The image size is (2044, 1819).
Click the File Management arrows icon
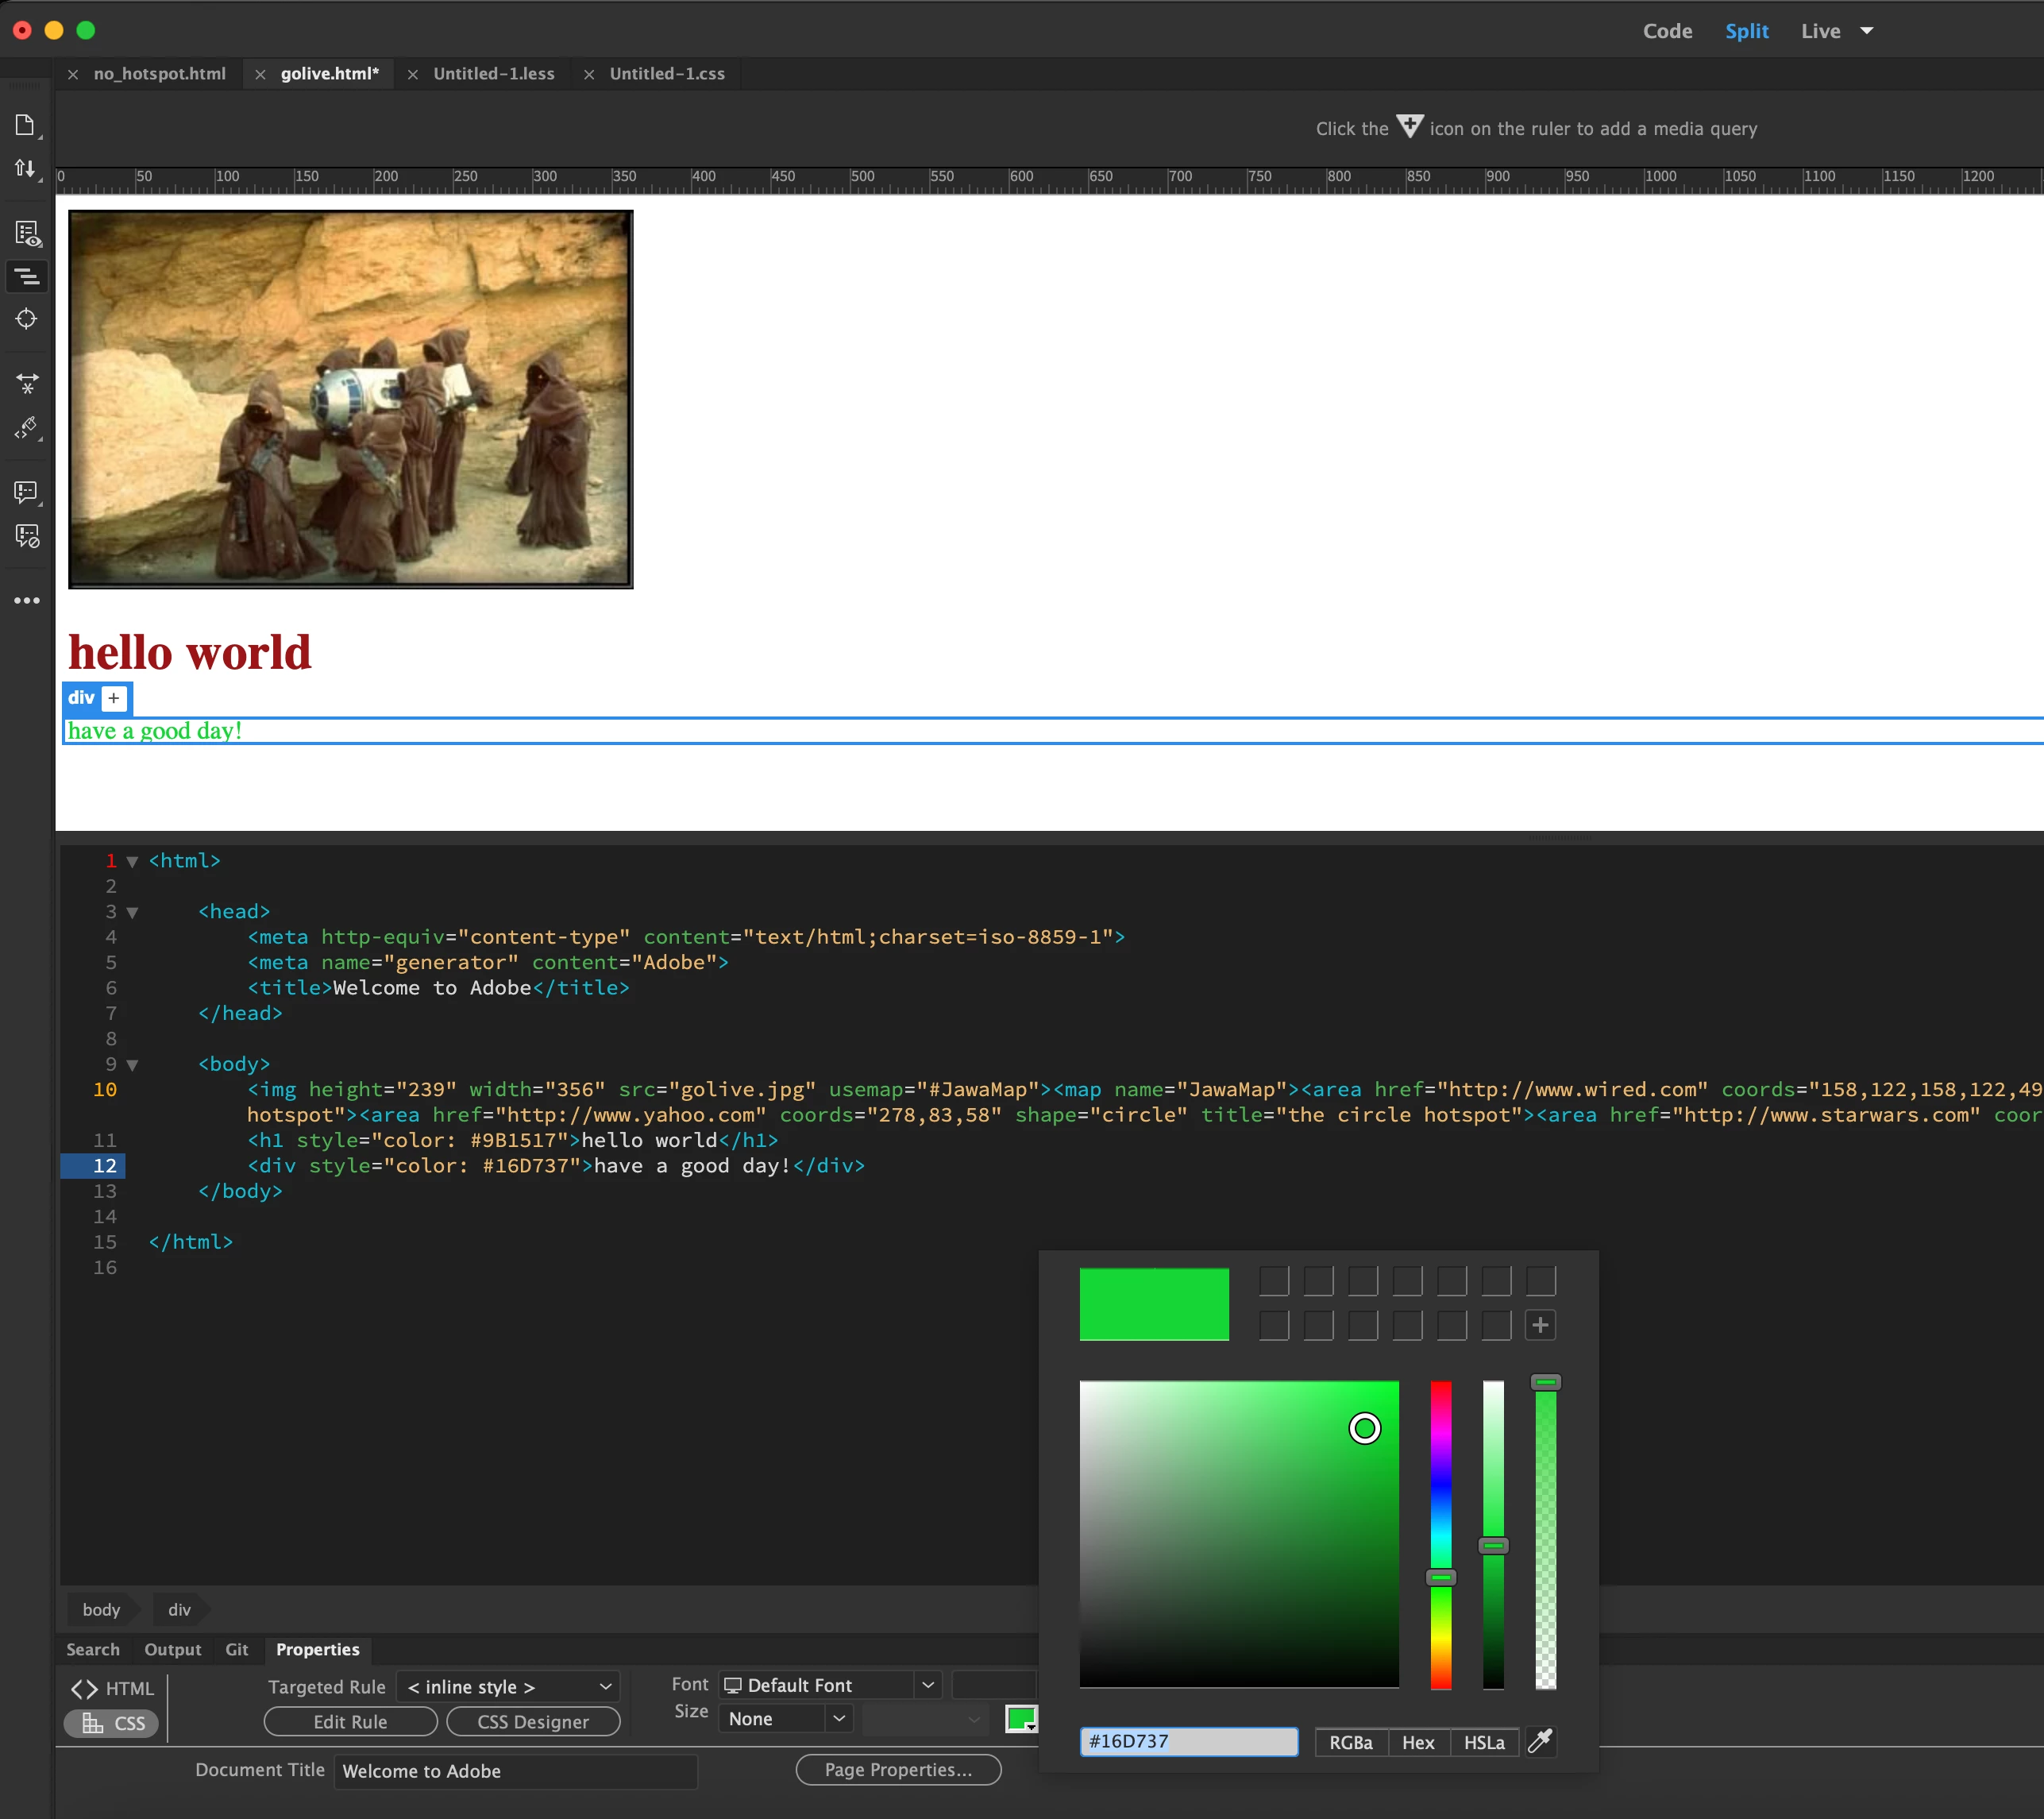coord(26,168)
